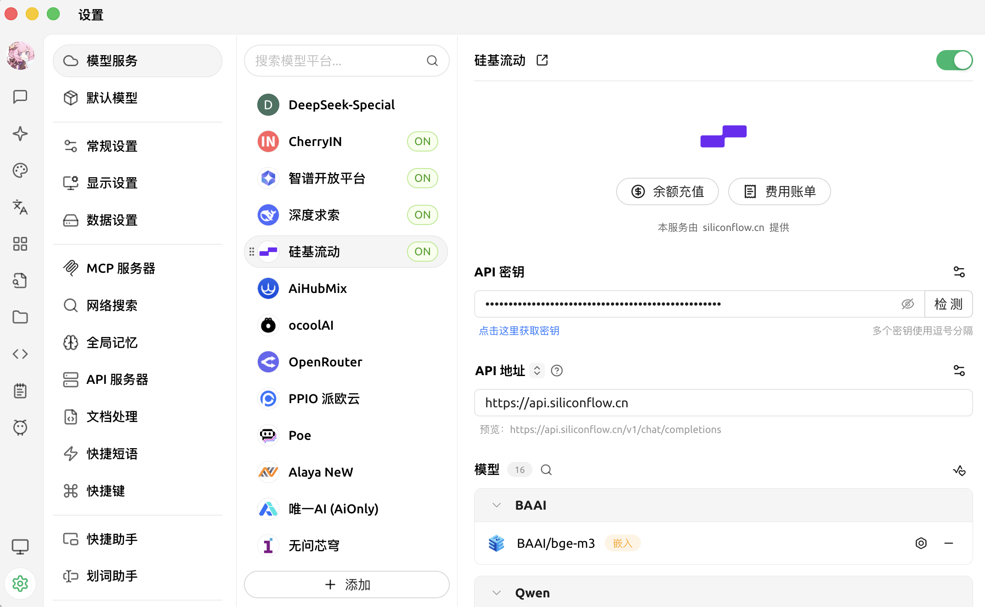
Task: Disable the 硅基流动 provider switch
Action: [x=954, y=60]
